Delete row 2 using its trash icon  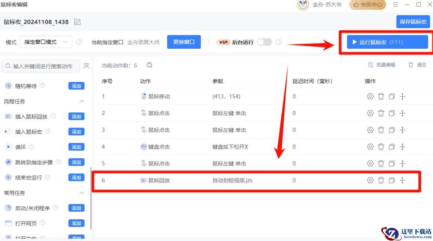point(381,113)
